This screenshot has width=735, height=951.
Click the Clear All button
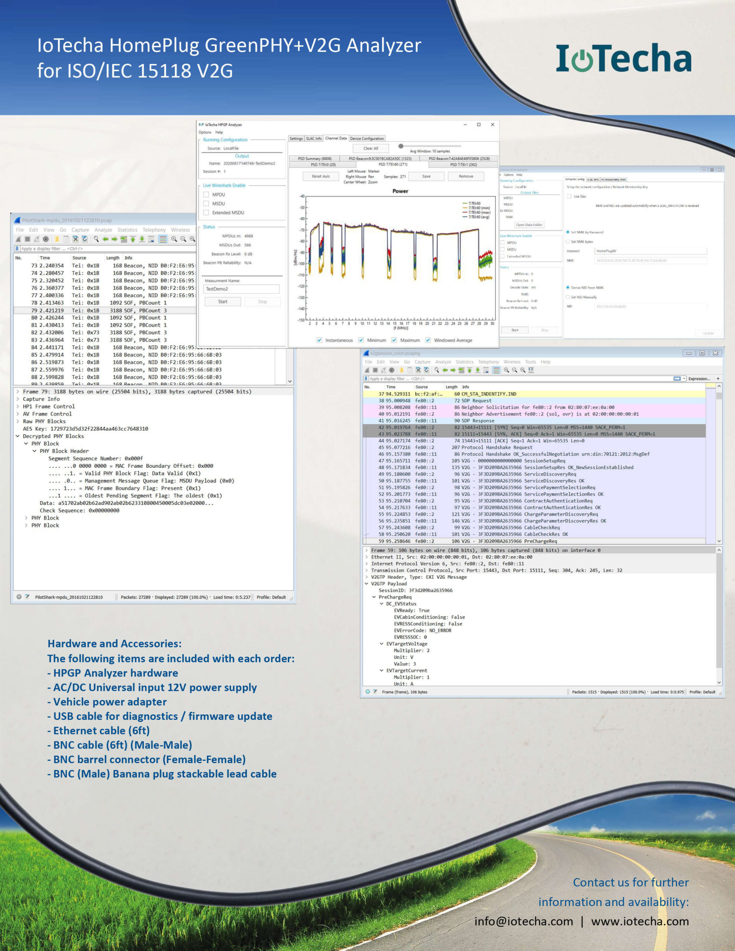pyautogui.click(x=371, y=149)
